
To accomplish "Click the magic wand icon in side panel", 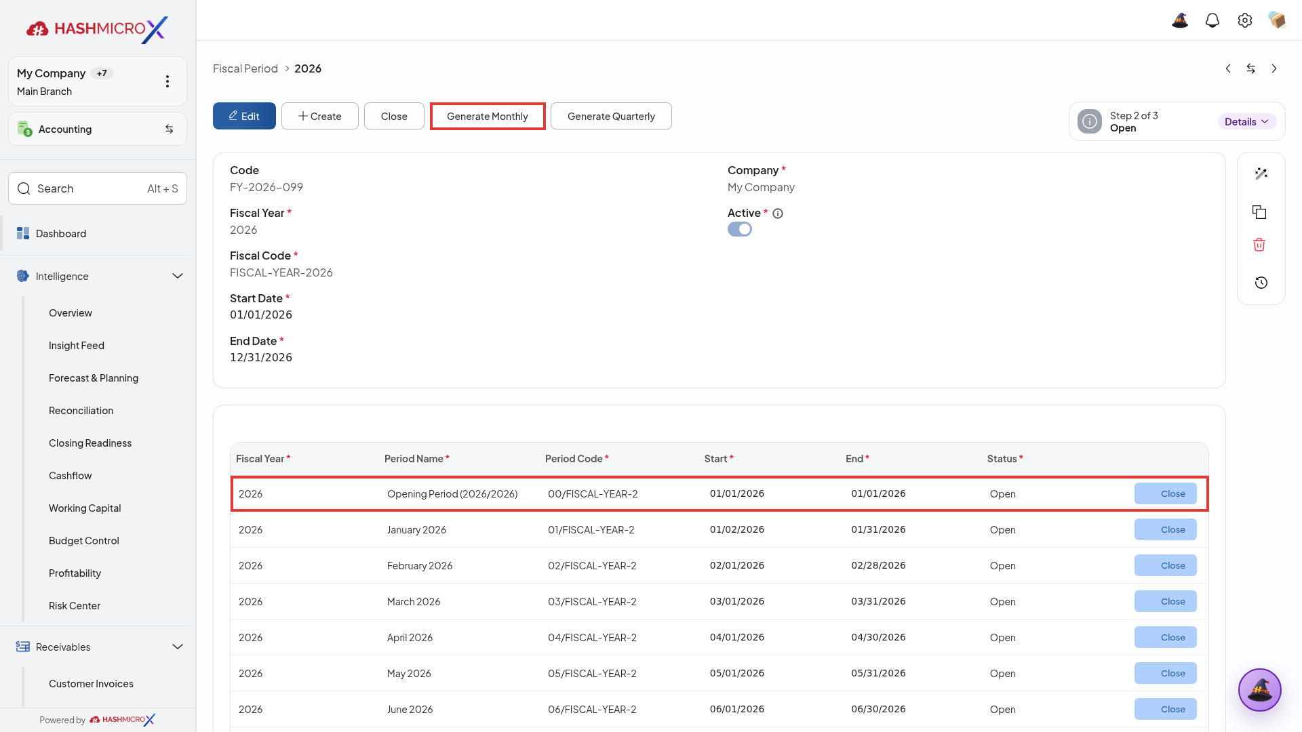I will coord(1261,174).
